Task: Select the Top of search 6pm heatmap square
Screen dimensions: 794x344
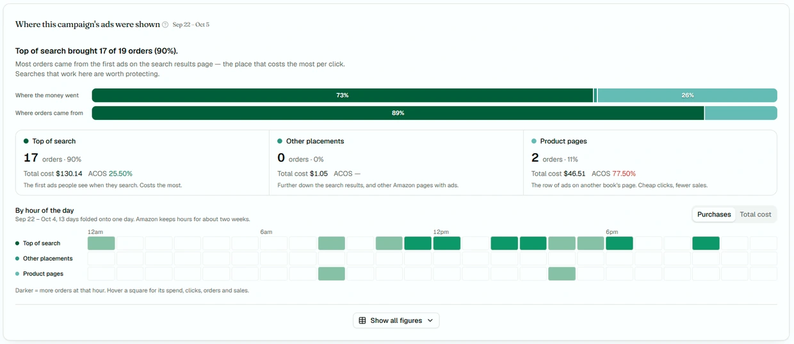Action: coord(619,243)
